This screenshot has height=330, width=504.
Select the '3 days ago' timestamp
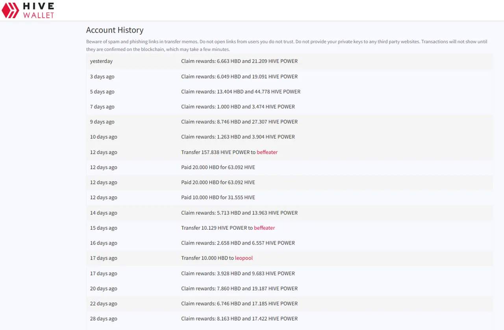[102, 77]
